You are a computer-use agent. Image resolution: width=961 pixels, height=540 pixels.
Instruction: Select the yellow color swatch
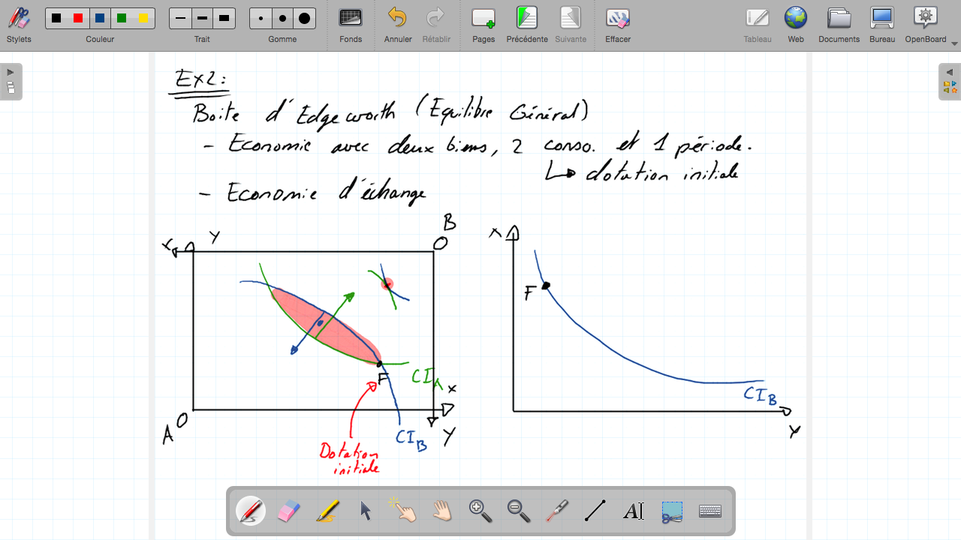tap(143, 18)
